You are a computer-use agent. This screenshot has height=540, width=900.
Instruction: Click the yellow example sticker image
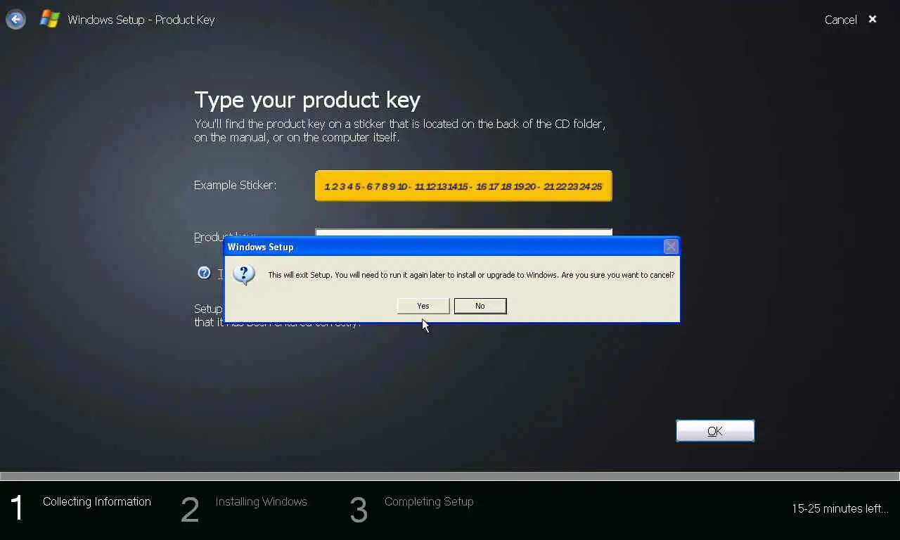463,186
